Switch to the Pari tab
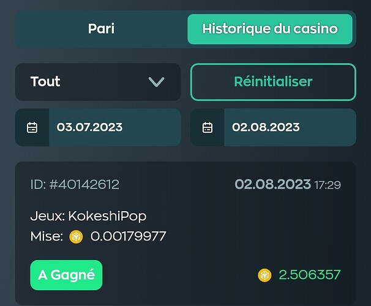 coord(101,29)
